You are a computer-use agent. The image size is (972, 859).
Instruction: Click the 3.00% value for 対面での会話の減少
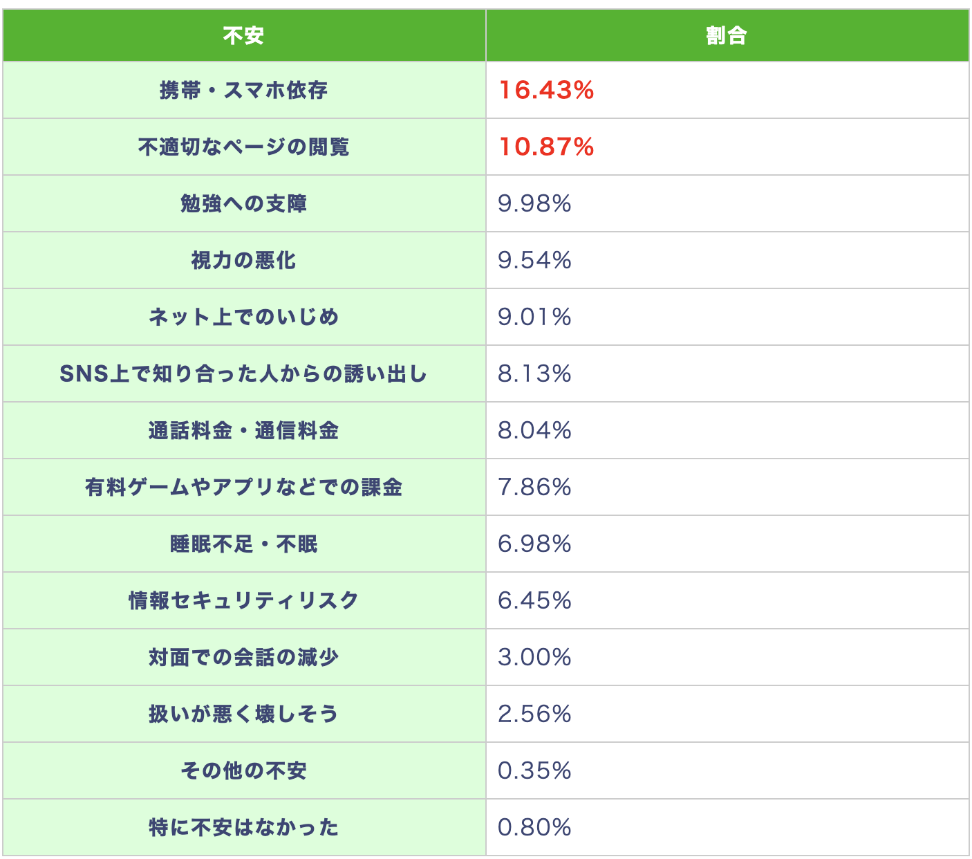pyautogui.click(x=534, y=658)
